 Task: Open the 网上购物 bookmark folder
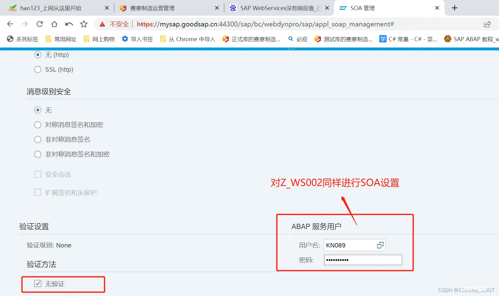tap(99, 39)
